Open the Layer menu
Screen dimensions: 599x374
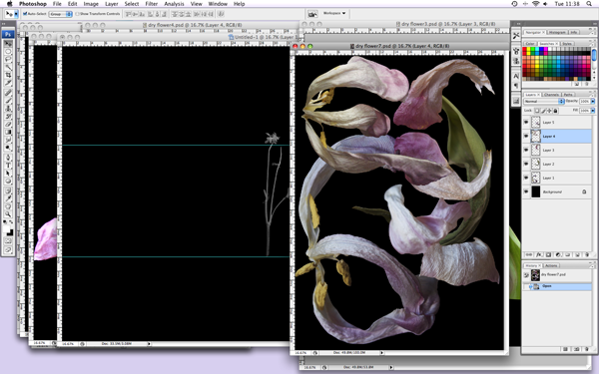(x=111, y=4)
